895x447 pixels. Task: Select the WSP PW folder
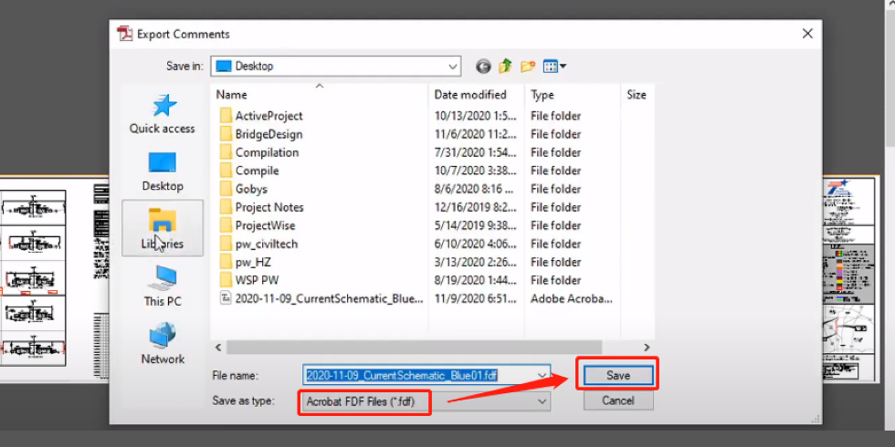[x=257, y=280]
